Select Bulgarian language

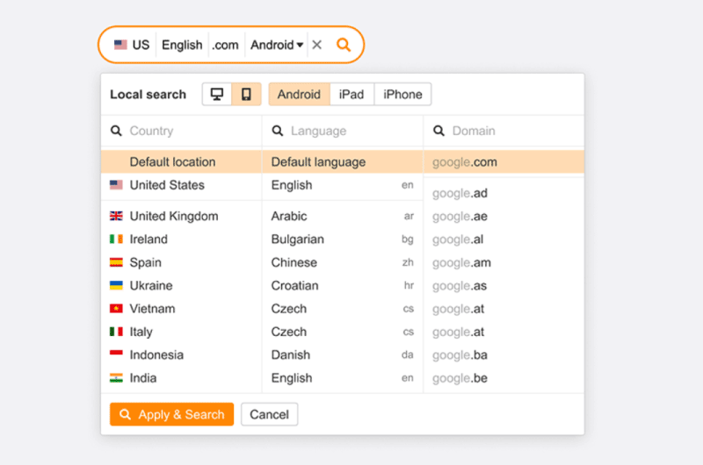[x=343, y=240]
